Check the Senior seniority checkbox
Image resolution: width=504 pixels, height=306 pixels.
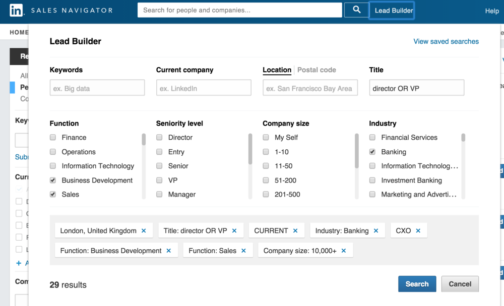click(159, 166)
